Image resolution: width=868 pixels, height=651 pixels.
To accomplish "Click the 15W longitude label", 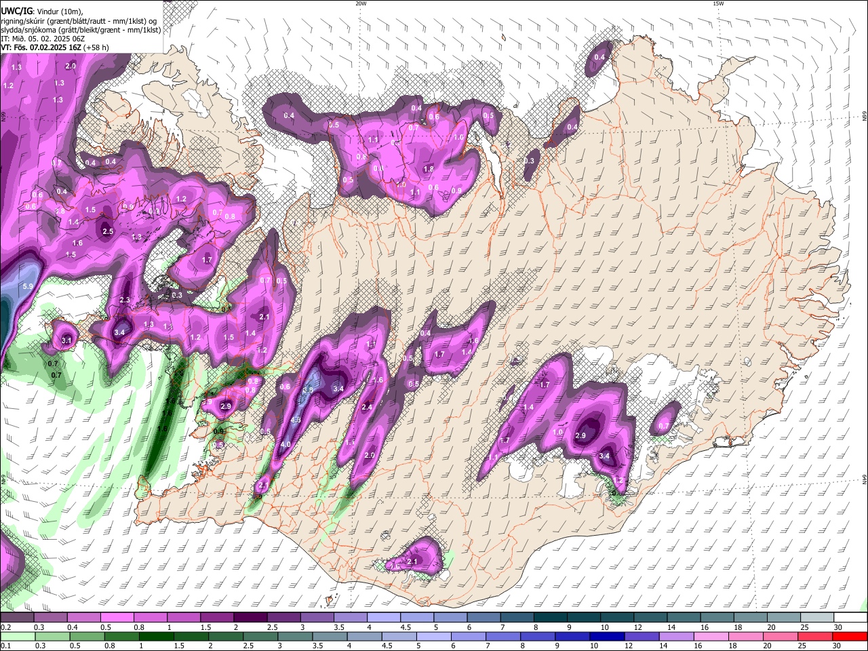I will coord(718,3).
